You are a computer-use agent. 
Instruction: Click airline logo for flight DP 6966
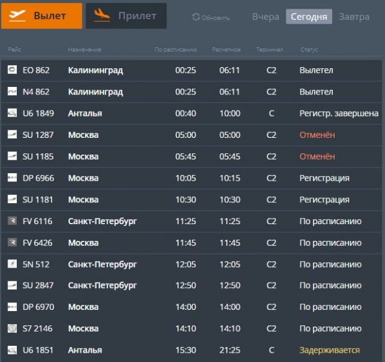coord(12,178)
